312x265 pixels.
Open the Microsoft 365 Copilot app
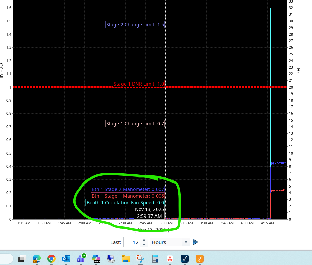[96, 259]
